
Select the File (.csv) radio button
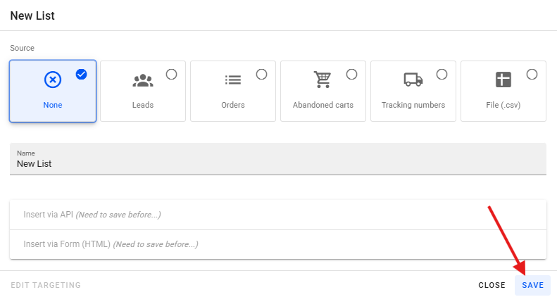coord(532,74)
